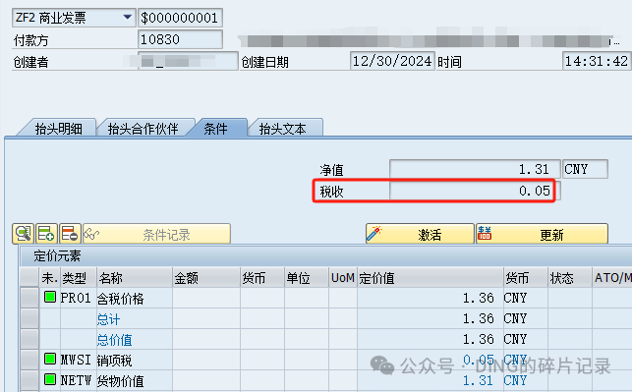The image size is (632, 392).
Task: Click the 定价值 column header
Action: pyautogui.click(x=431, y=278)
